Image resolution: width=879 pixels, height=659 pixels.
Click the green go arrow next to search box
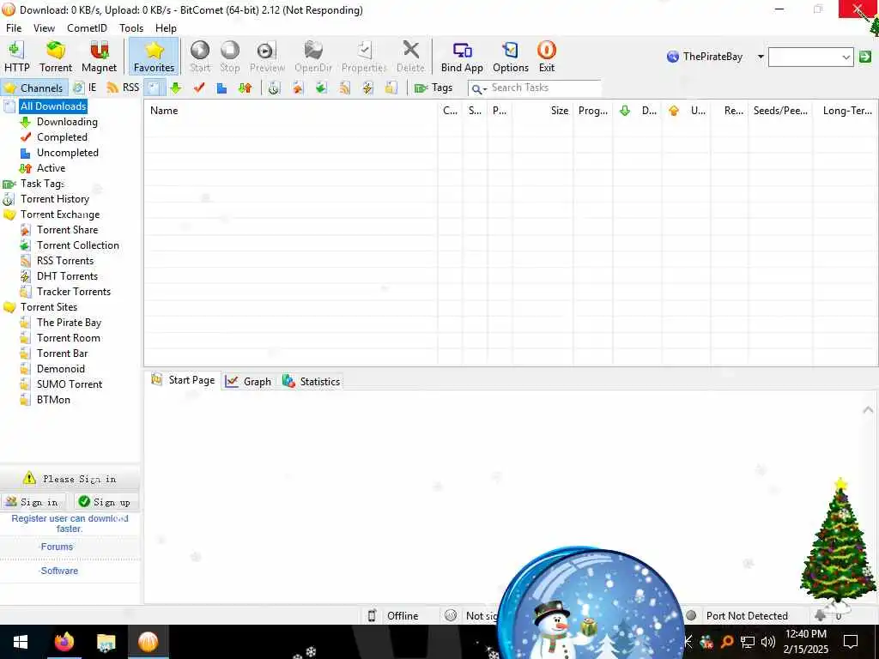(865, 57)
